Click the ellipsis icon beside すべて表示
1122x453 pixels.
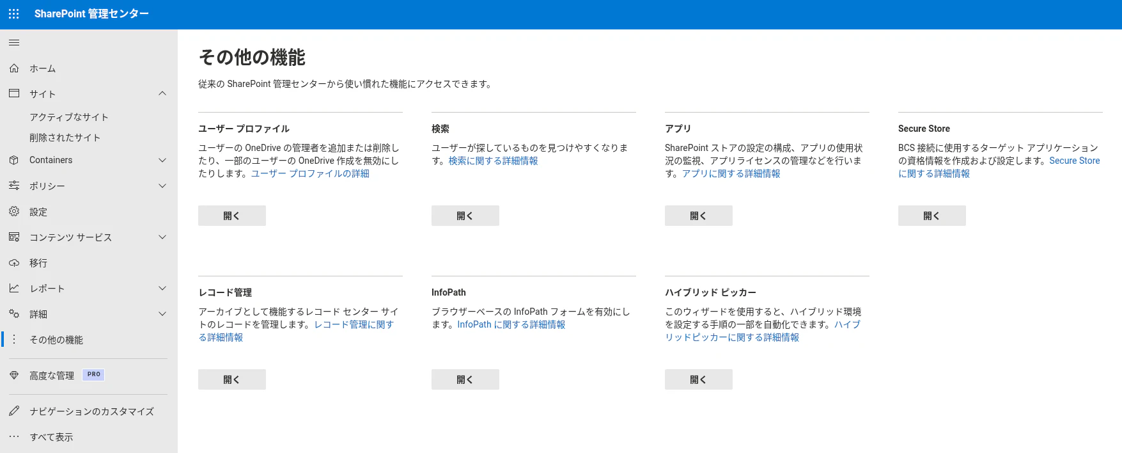coord(14,436)
